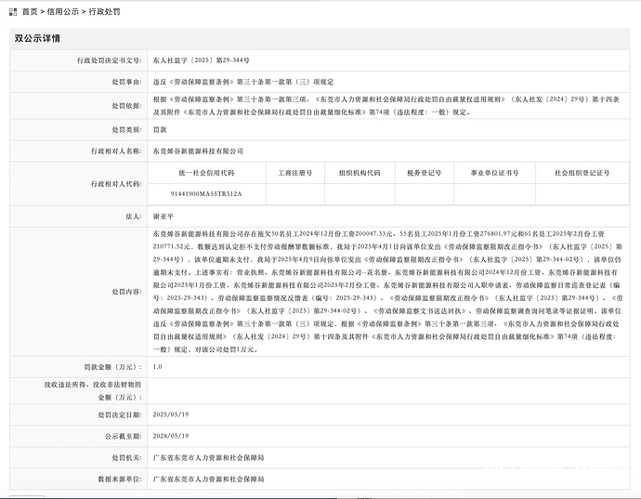The height and width of the screenshot is (499, 641).
Task: Click the breadcrumb grid icon before 首页
Action: click(x=13, y=12)
